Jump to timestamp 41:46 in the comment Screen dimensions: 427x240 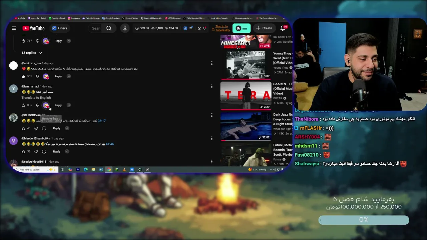pos(110,144)
